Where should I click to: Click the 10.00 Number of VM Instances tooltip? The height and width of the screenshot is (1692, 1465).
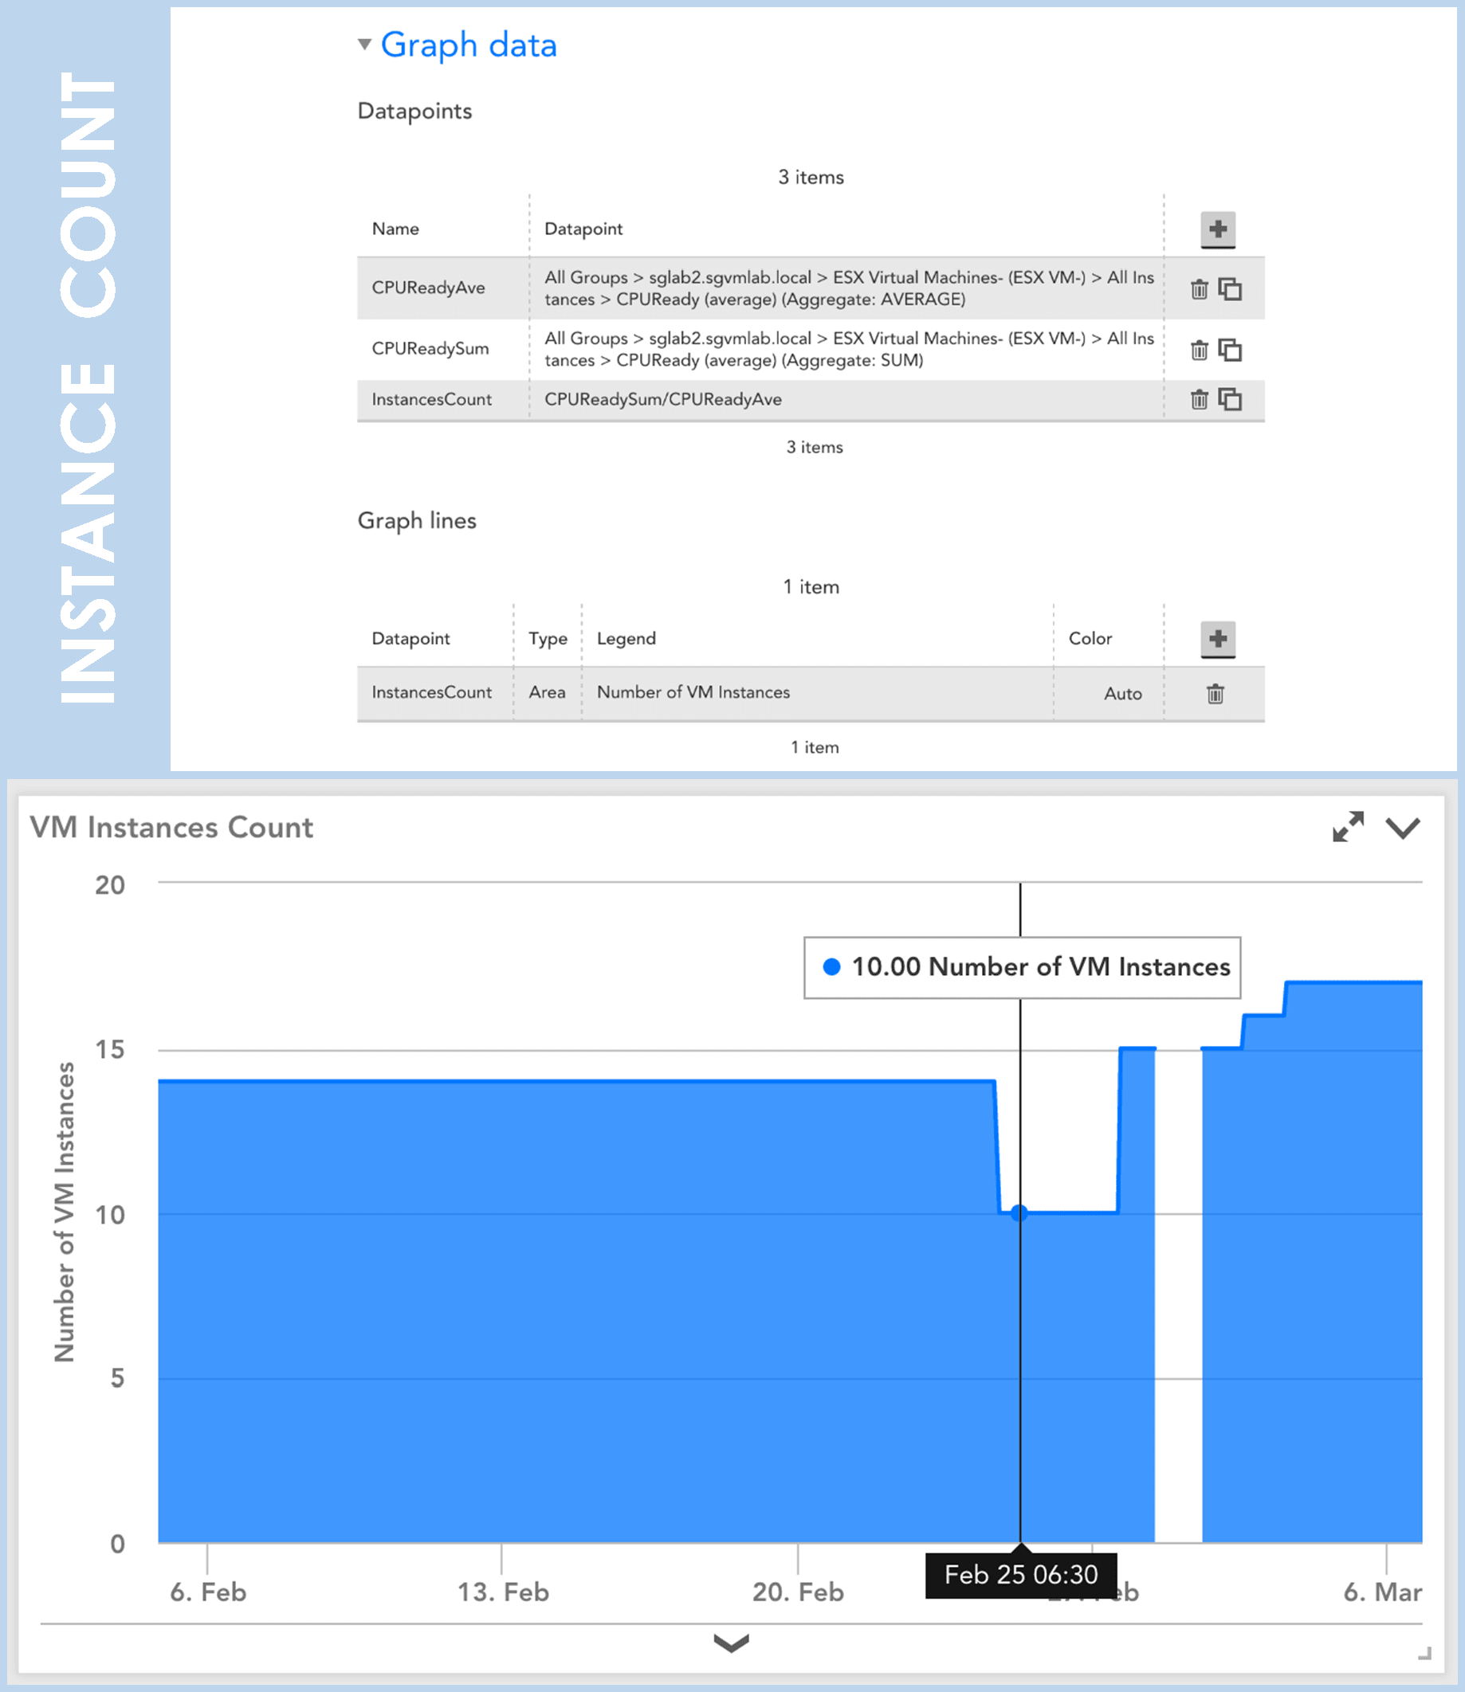[1022, 967]
